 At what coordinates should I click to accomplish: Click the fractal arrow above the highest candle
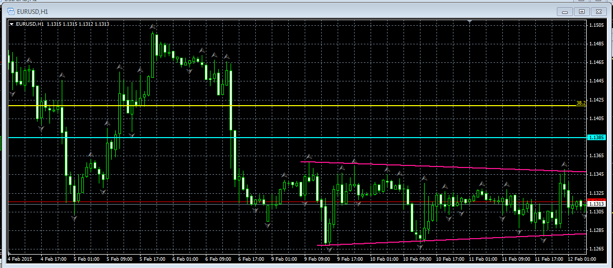pyautogui.click(x=153, y=26)
